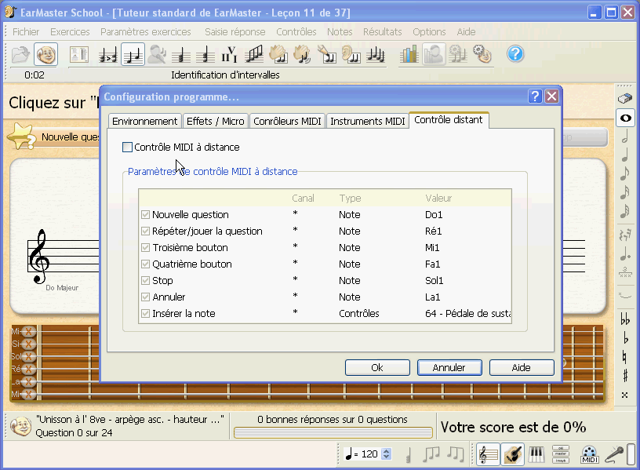
Task: Click Nouvelle question button with star
Action: coord(54,137)
